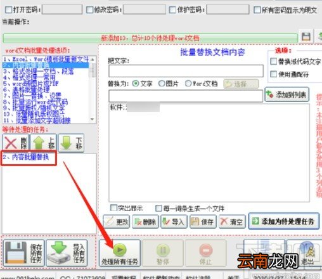Select the 文字 radio button

[x=136, y=84]
